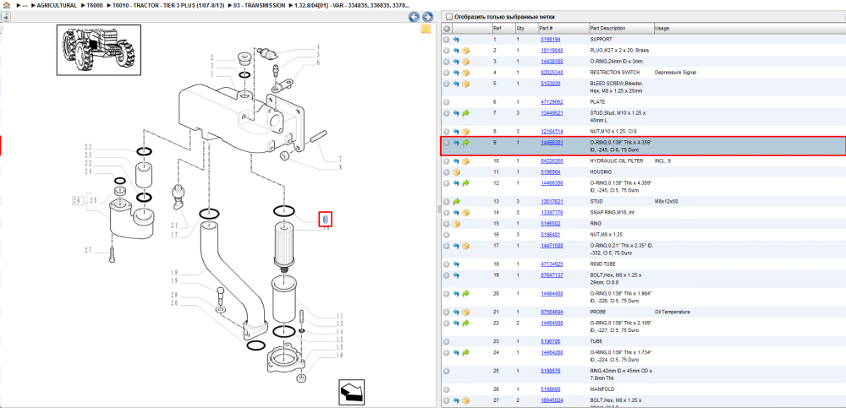
Task: Open the yellow sticky note icon
Action: (x=426, y=29)
